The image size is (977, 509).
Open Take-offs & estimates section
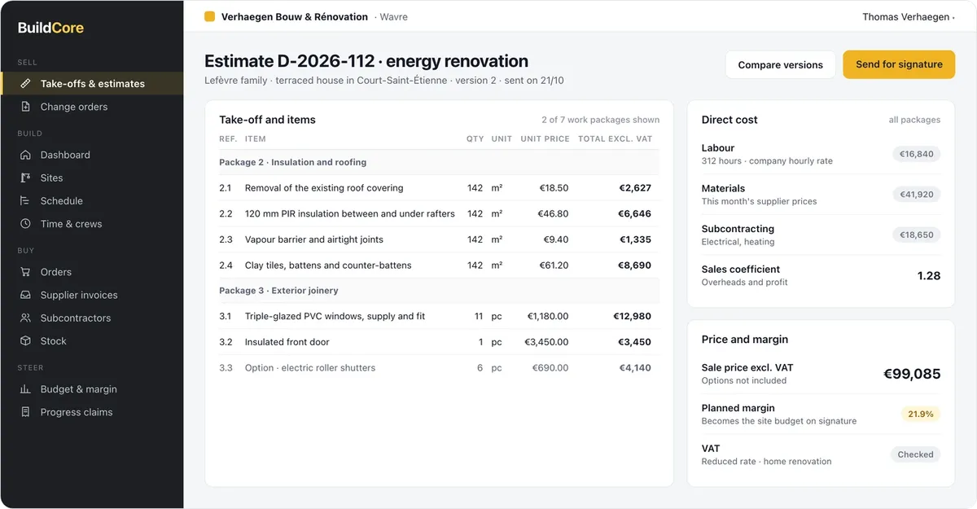click(x=92, y=83)
